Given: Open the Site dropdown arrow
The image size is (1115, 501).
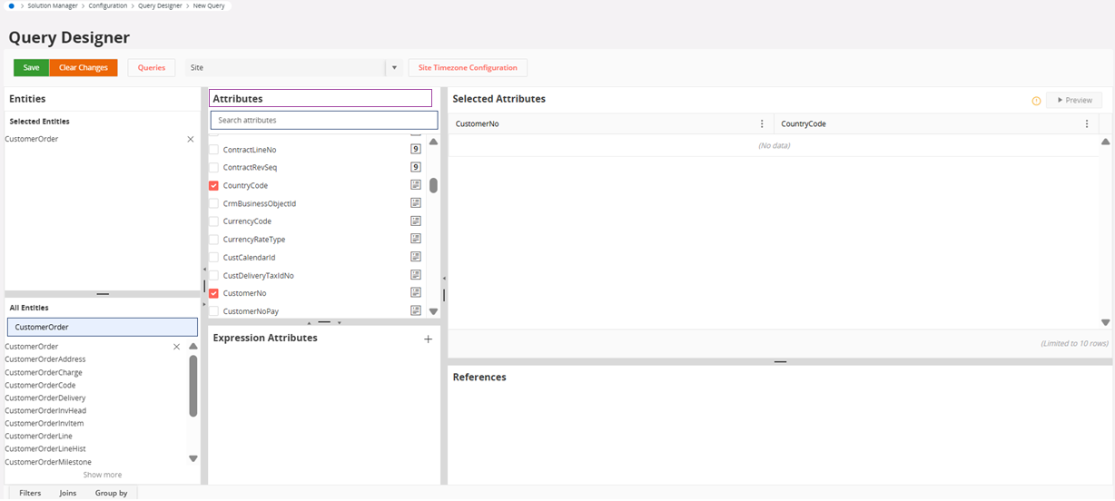Looking at the screenshot, I should click(394, 68).
